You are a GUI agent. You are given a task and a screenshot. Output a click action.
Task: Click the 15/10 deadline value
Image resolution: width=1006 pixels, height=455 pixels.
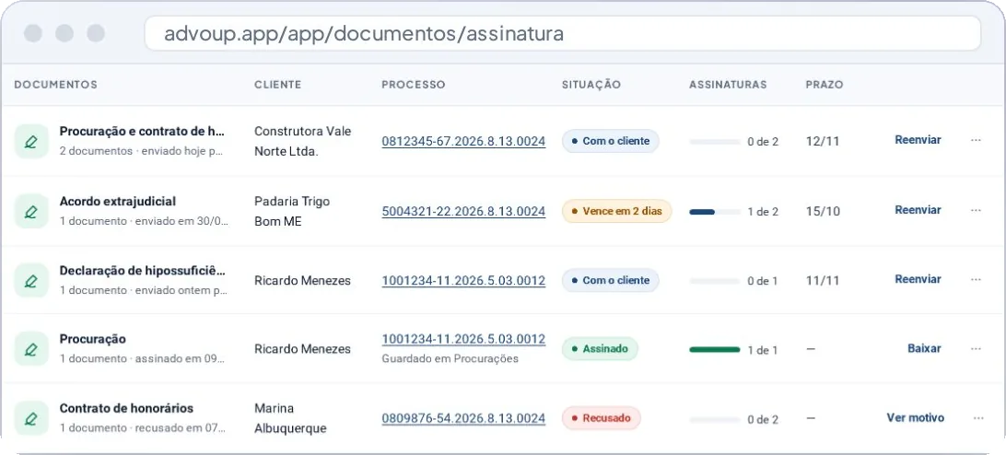point(824,211)
